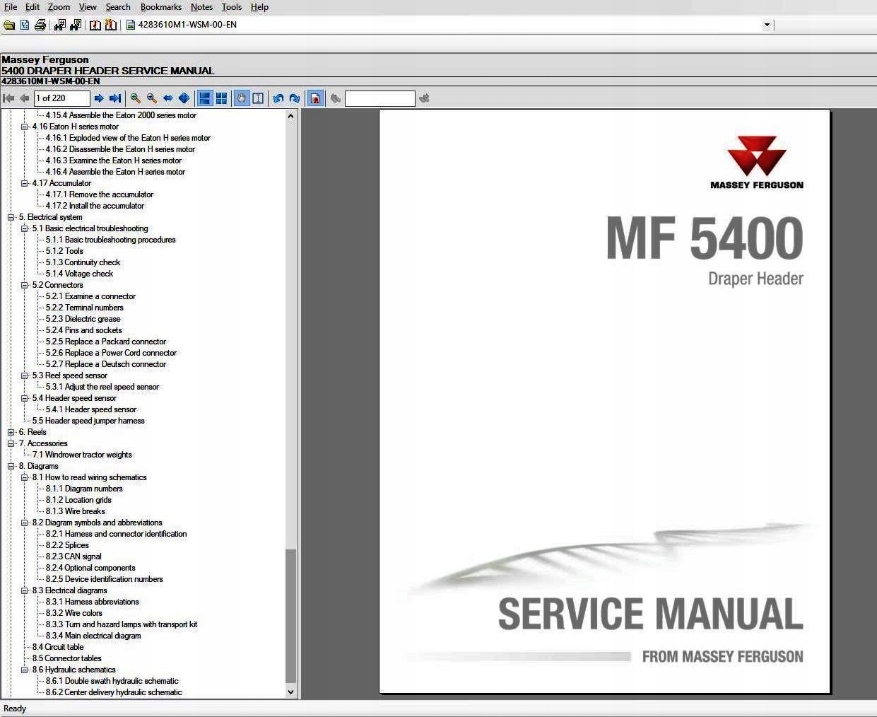
Task: Jump to the last page
Action: [x=115, y=98]
